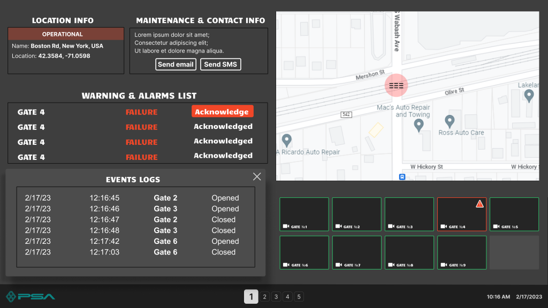
Task: Click the coordinates 42.3584, -71.0598
Action: 64,56
